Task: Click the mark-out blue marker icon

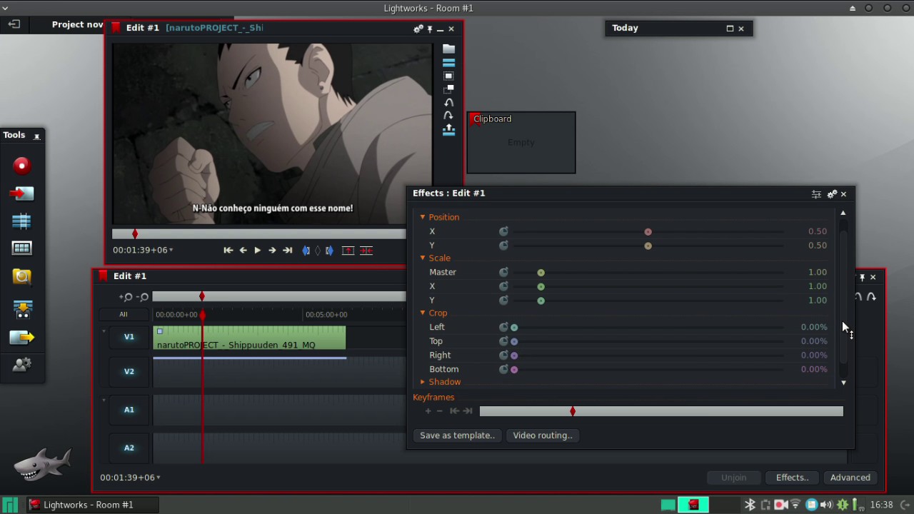Action: tap(329, 251)
